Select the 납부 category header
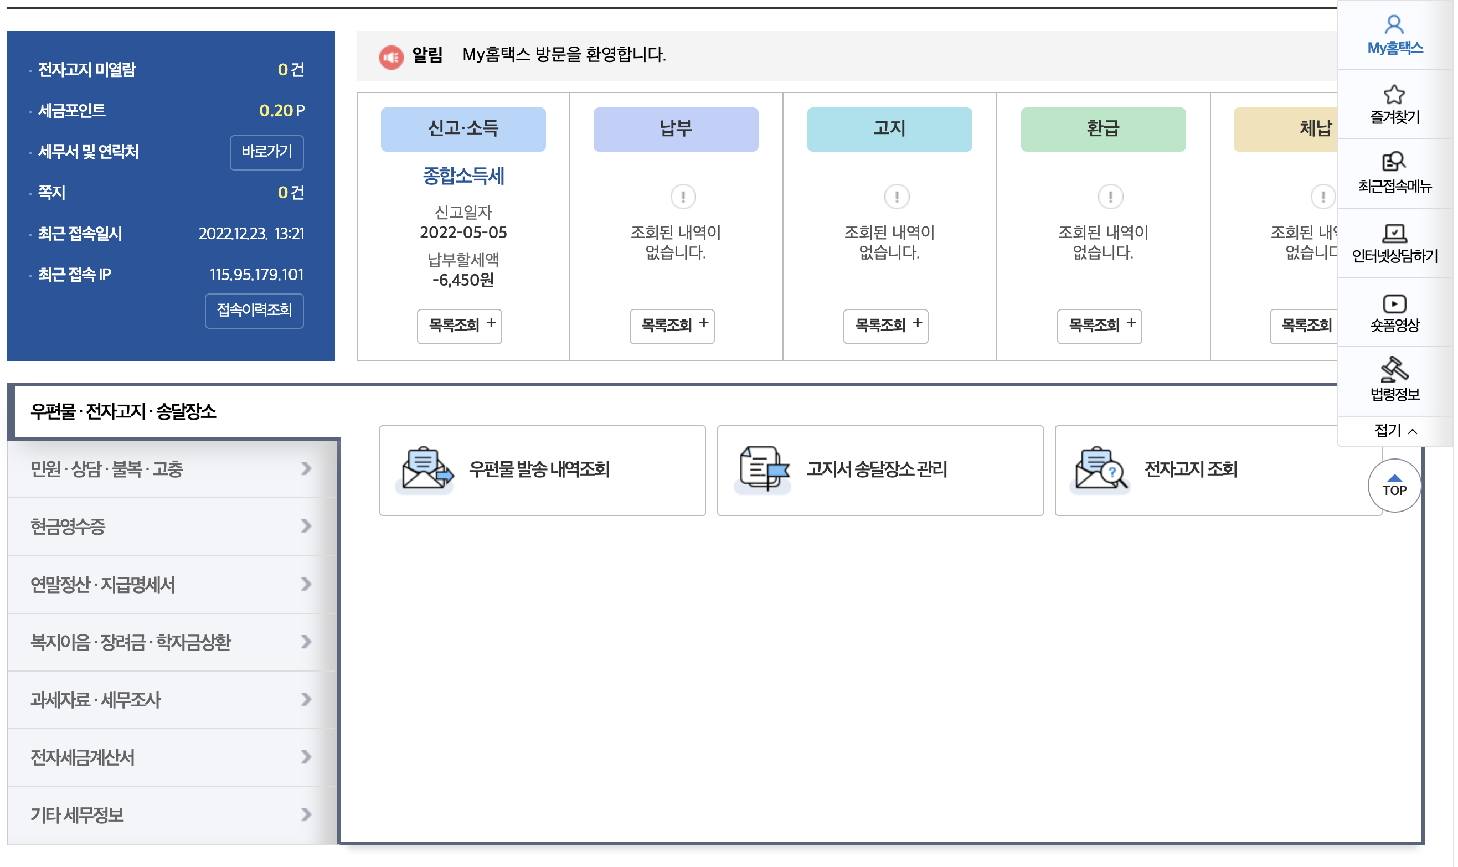 [x=676, y=129]
